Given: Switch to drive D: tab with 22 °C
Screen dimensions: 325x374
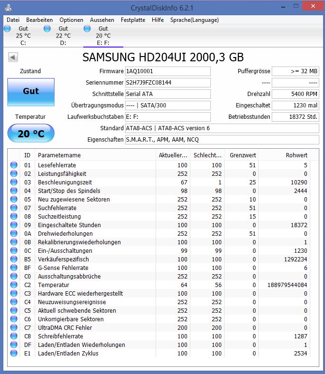Looking at the screenshot, I should click(x=63, y=36).
